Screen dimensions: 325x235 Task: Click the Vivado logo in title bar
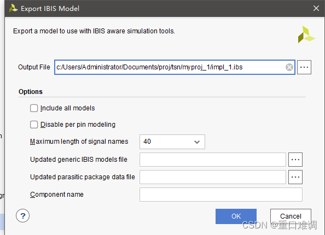[x=13, y=8]
